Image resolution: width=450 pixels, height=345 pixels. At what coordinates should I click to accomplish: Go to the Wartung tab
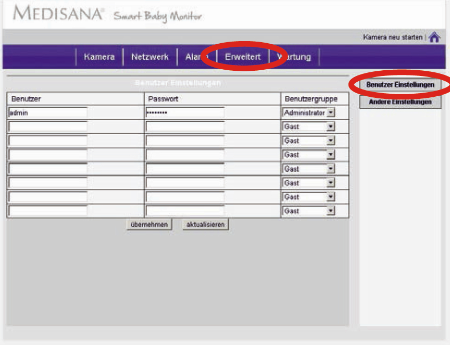click(294, 57)
